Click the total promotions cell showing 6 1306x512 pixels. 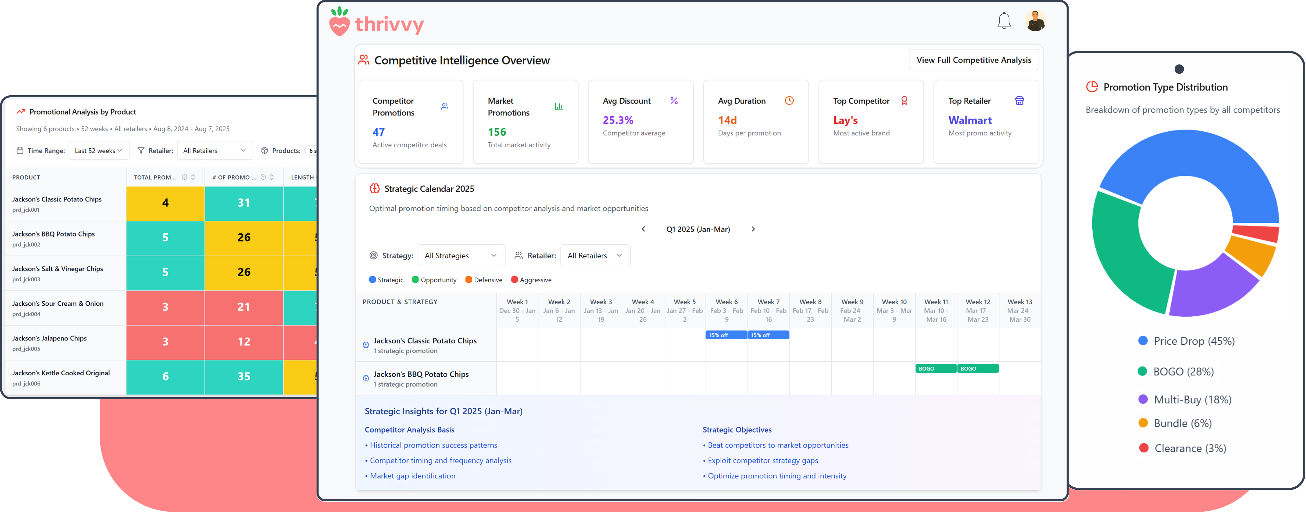(x=165, y=377)
